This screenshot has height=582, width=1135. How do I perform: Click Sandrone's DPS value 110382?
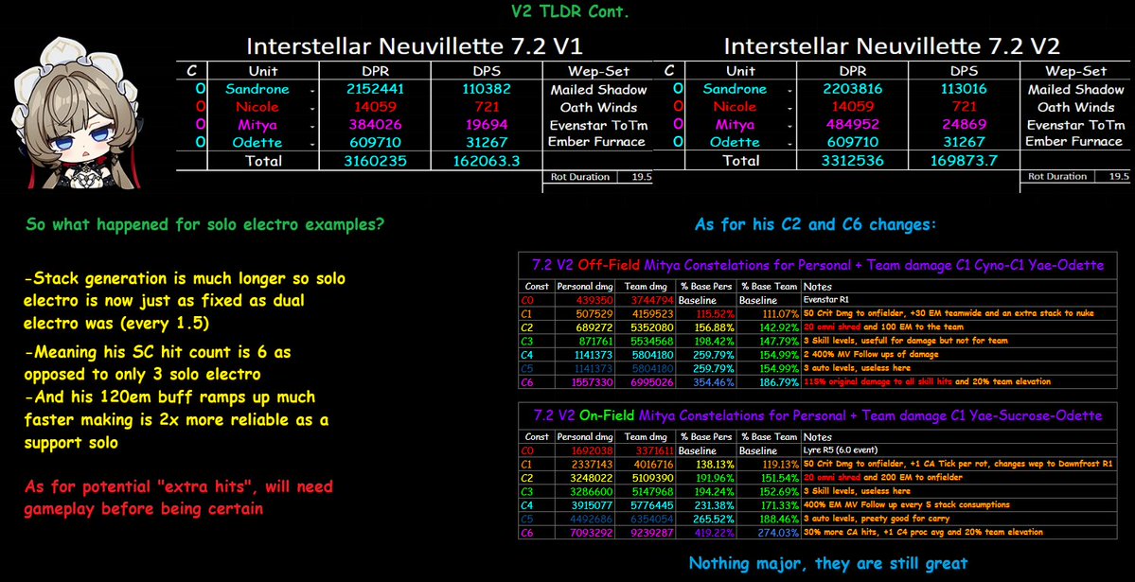(486, 89)
